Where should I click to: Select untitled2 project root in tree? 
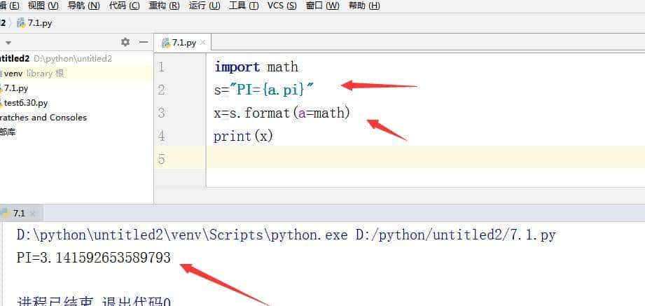pyautogui.click(x=56, y=59)
